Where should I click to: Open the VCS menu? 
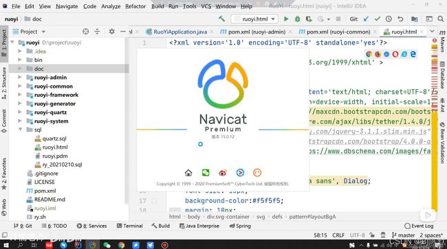tap(206, 6)
